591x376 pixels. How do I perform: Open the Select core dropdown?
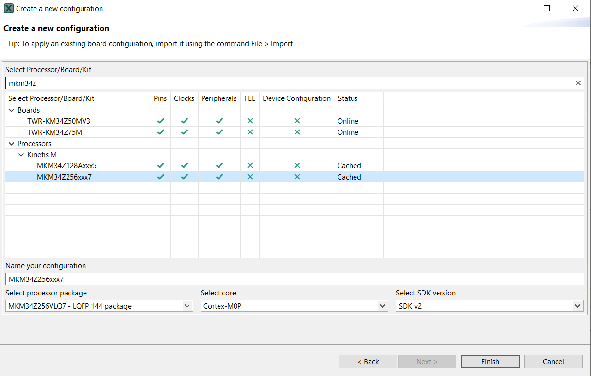[383, 306]
